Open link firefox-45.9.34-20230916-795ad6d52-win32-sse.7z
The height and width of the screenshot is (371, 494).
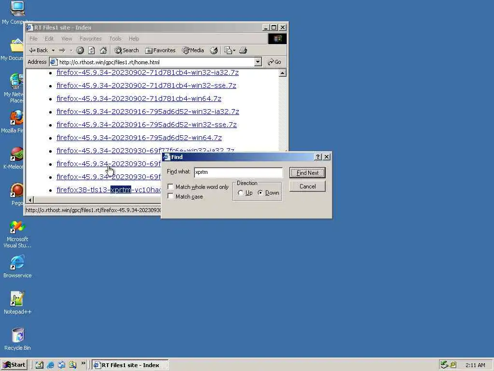coord(147,125)
